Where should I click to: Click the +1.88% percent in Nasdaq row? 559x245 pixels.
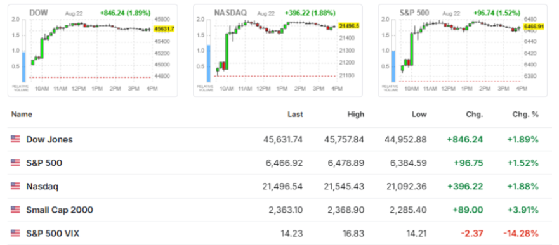point(523,186)
